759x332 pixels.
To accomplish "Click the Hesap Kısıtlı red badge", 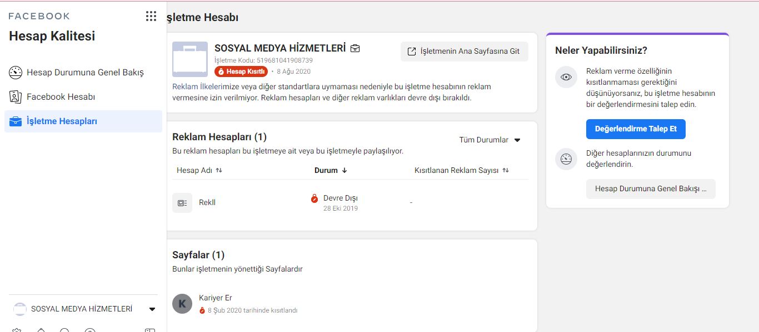I will click(x=241, y=71).
